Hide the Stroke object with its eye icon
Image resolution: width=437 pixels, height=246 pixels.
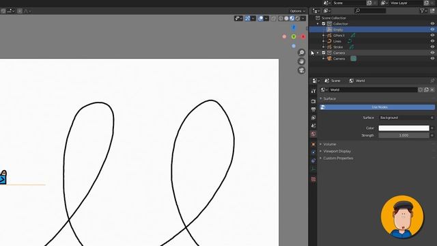432,47
